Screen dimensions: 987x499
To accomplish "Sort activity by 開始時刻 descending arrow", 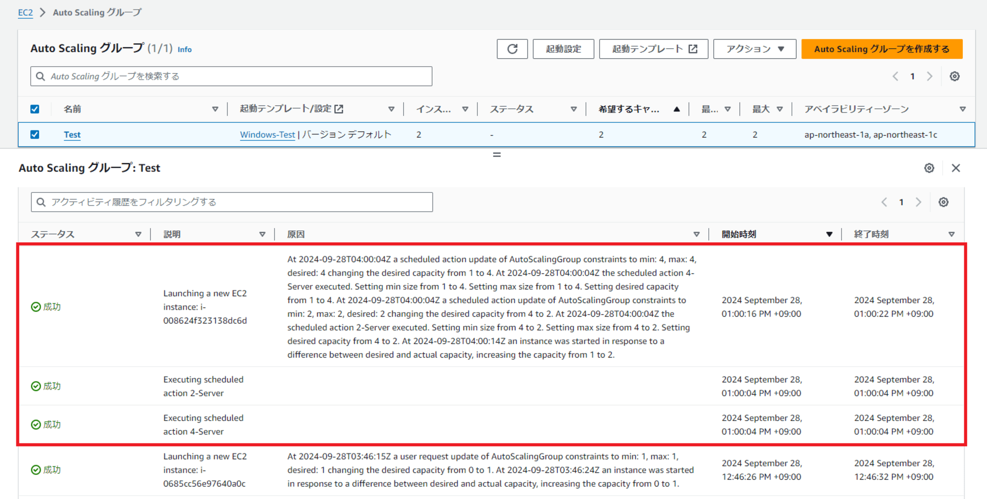I will [x=829, y=234].
